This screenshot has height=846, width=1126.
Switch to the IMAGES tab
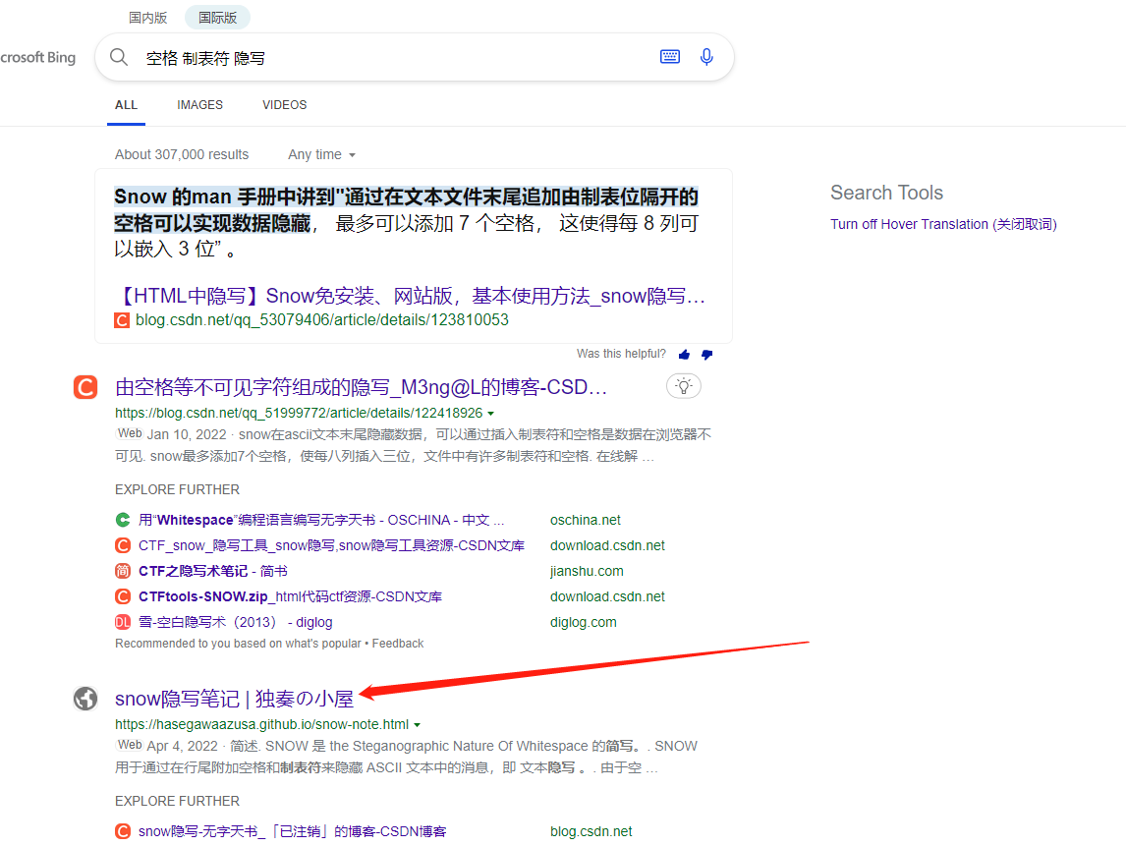tap(199, 105)
